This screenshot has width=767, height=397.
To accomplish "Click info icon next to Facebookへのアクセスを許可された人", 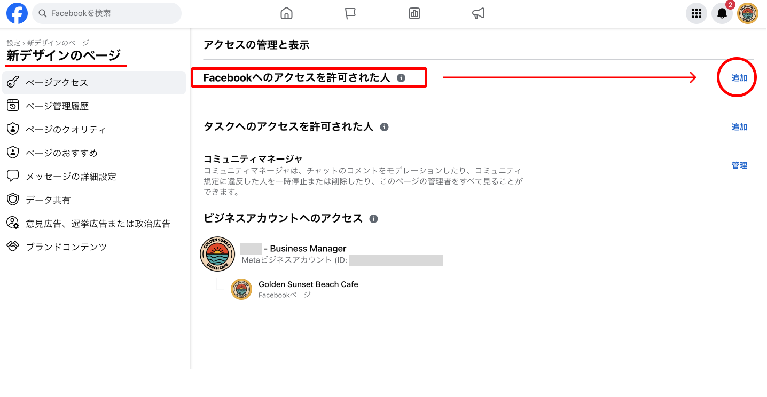I will pyautogui.click(x=401, y=78).
